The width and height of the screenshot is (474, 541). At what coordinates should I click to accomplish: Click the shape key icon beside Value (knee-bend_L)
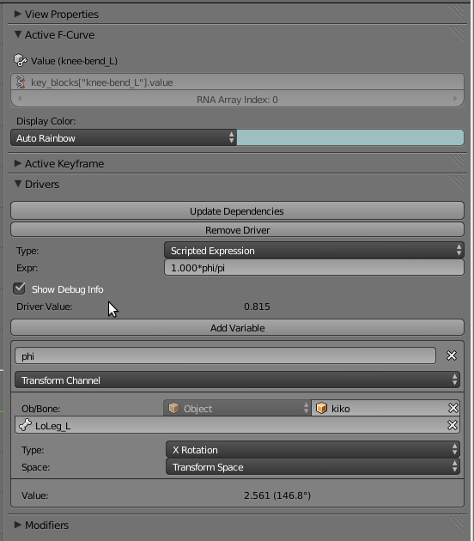coord(21,60)
